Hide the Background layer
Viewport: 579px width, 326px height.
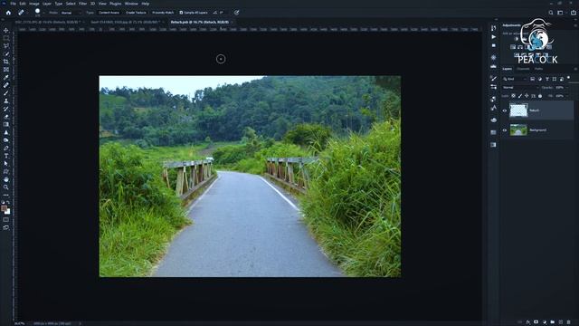[505, 130]
